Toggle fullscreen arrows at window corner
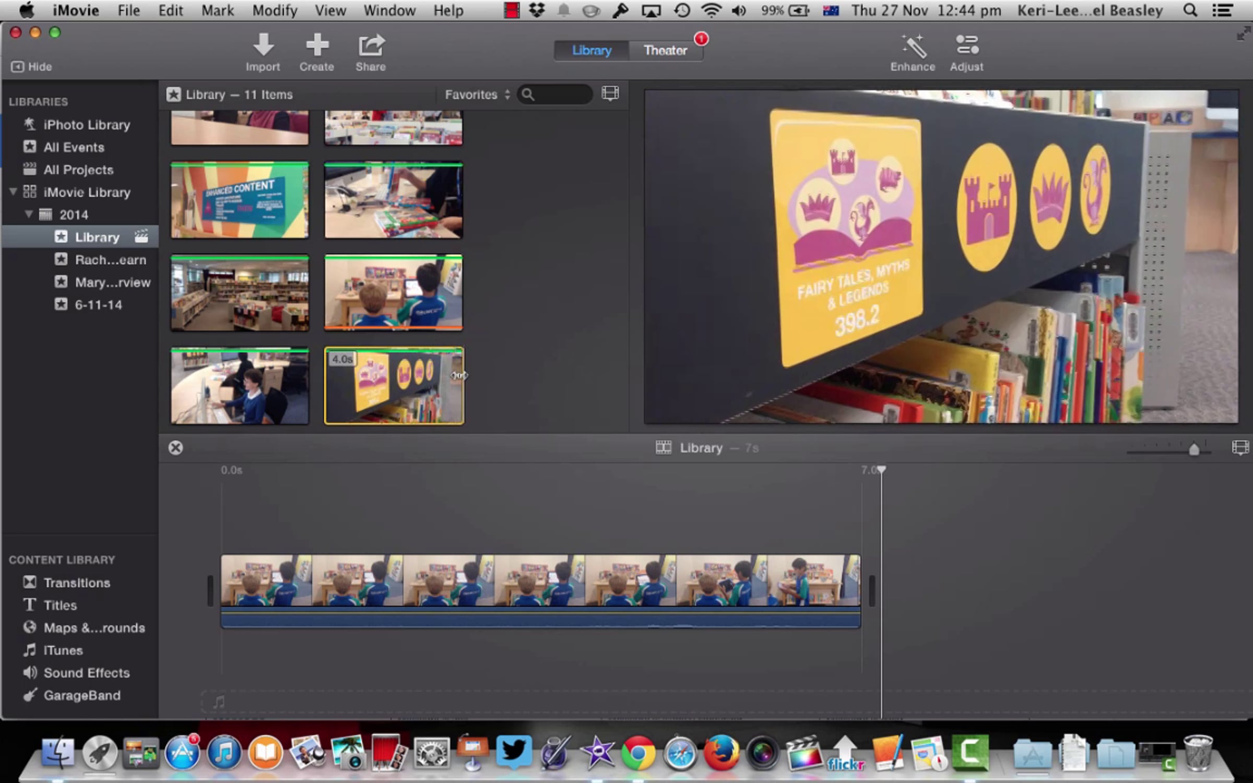The height and width of the screenshot is (783, 1253). click(1243, 34)
